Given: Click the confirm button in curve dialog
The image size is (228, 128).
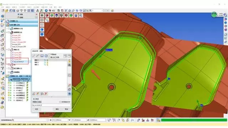Looking at the screenshot, I should coord(57,109).
